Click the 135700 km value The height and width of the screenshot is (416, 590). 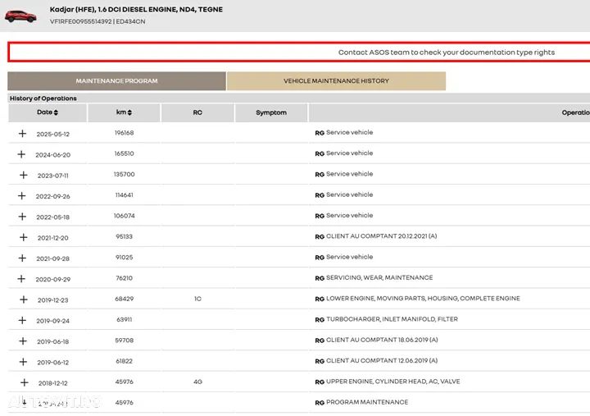point(125,174)
